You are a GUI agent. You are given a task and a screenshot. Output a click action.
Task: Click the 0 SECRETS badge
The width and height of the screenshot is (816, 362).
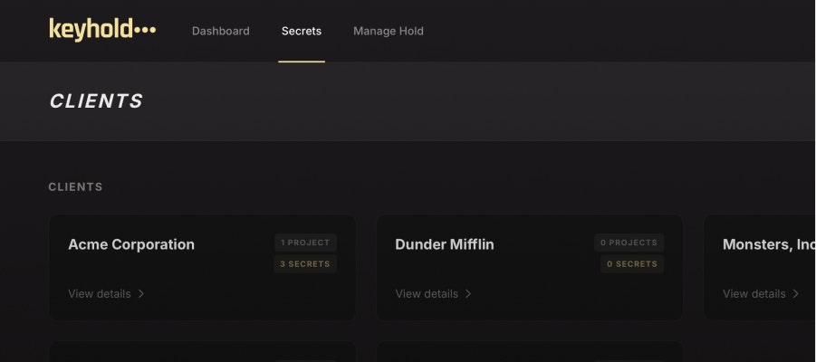click(x=632, y=263)
